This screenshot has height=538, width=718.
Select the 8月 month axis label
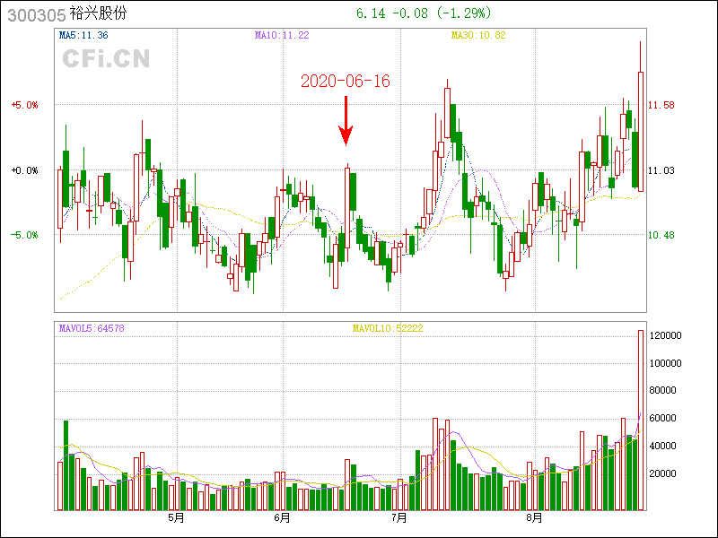pos(534,517)
